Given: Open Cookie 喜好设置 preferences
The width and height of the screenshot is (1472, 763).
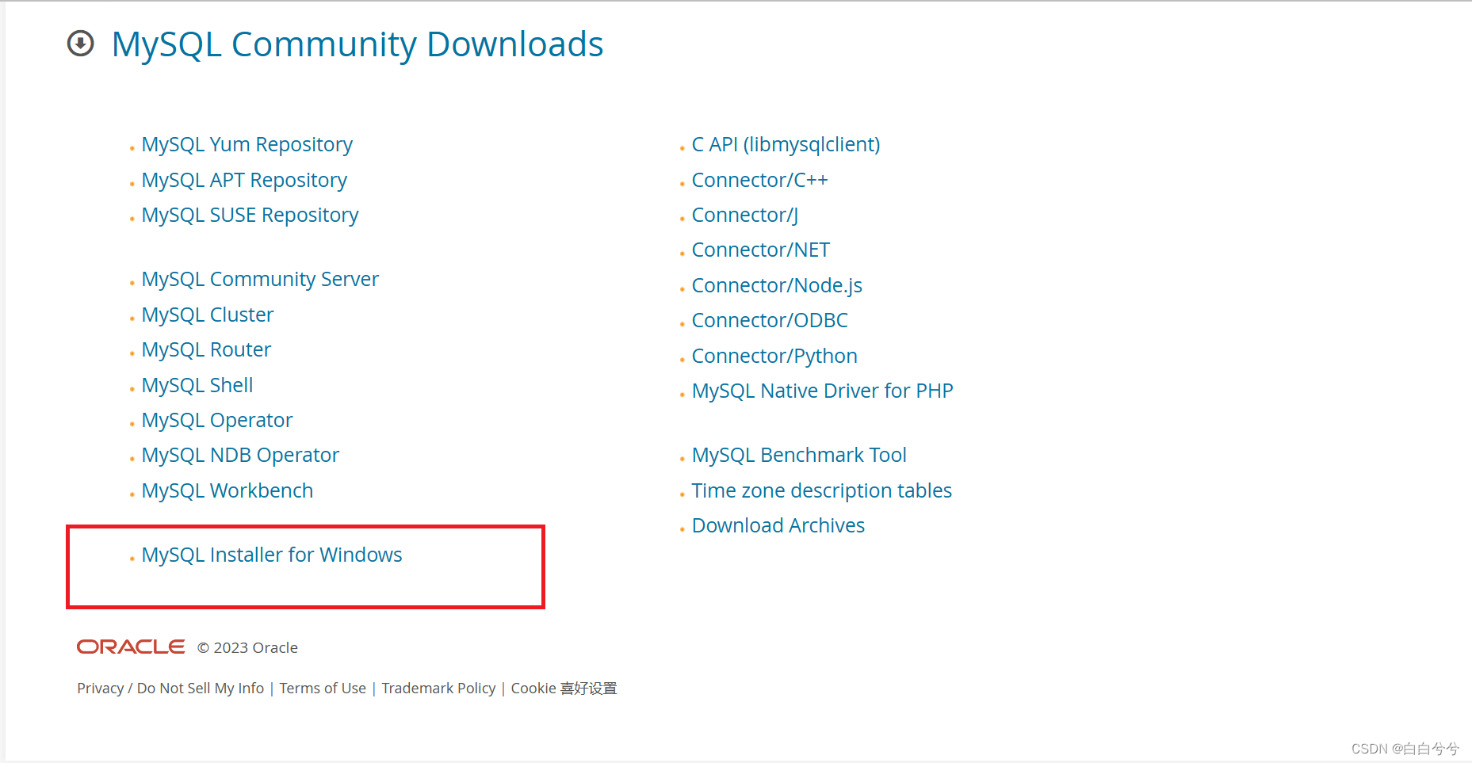Looking at the screenshot, I should [x=564, y=688].
